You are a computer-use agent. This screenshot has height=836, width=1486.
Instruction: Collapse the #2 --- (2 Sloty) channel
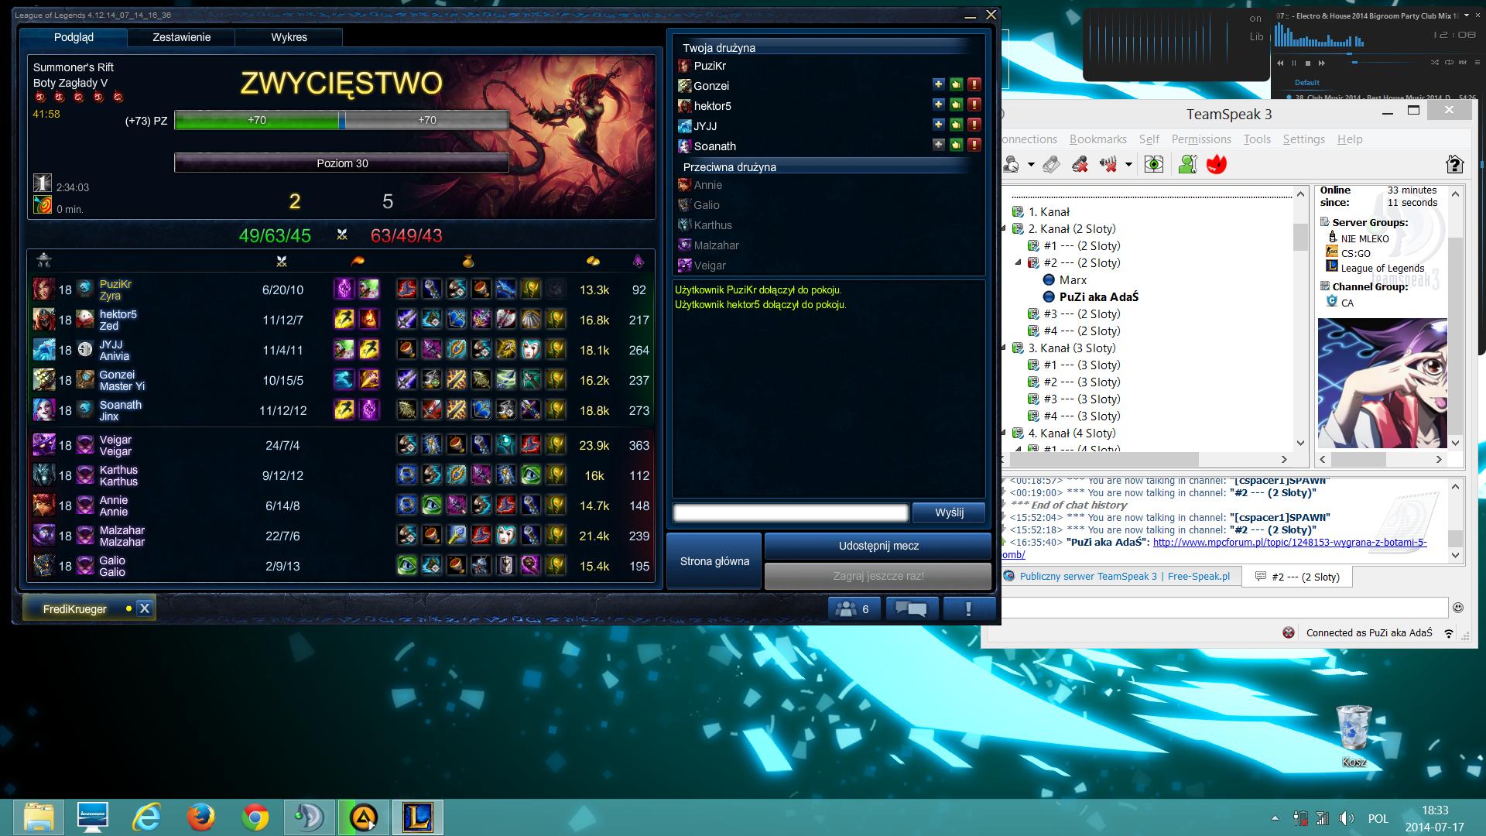tap(1019, 262)
